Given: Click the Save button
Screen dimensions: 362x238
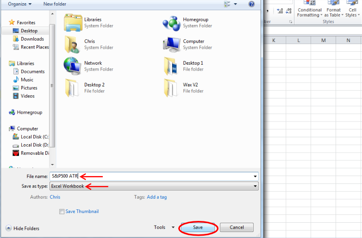Looking at the screenshot, I should pos(198,227).
